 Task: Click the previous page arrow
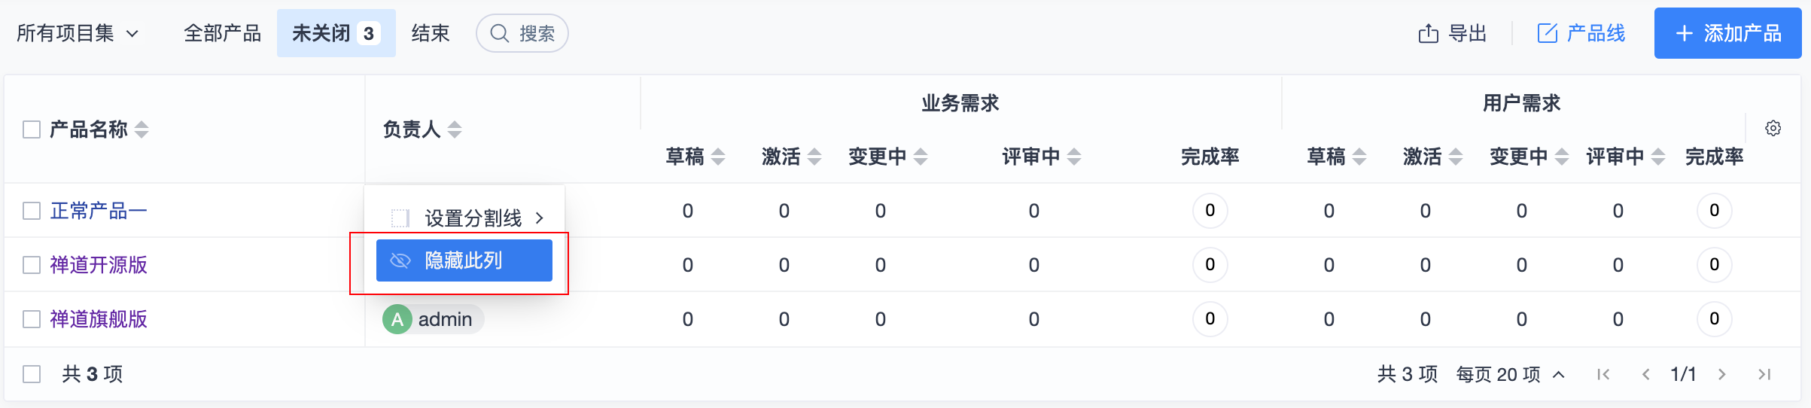(x=1645, y=374)
